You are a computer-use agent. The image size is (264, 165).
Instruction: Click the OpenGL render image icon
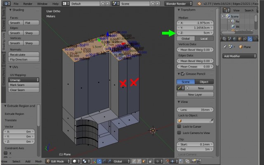pos(193,161)
